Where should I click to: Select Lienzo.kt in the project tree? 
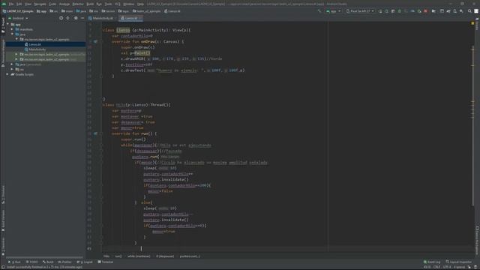pyautogui.click(x=46, y=44)
